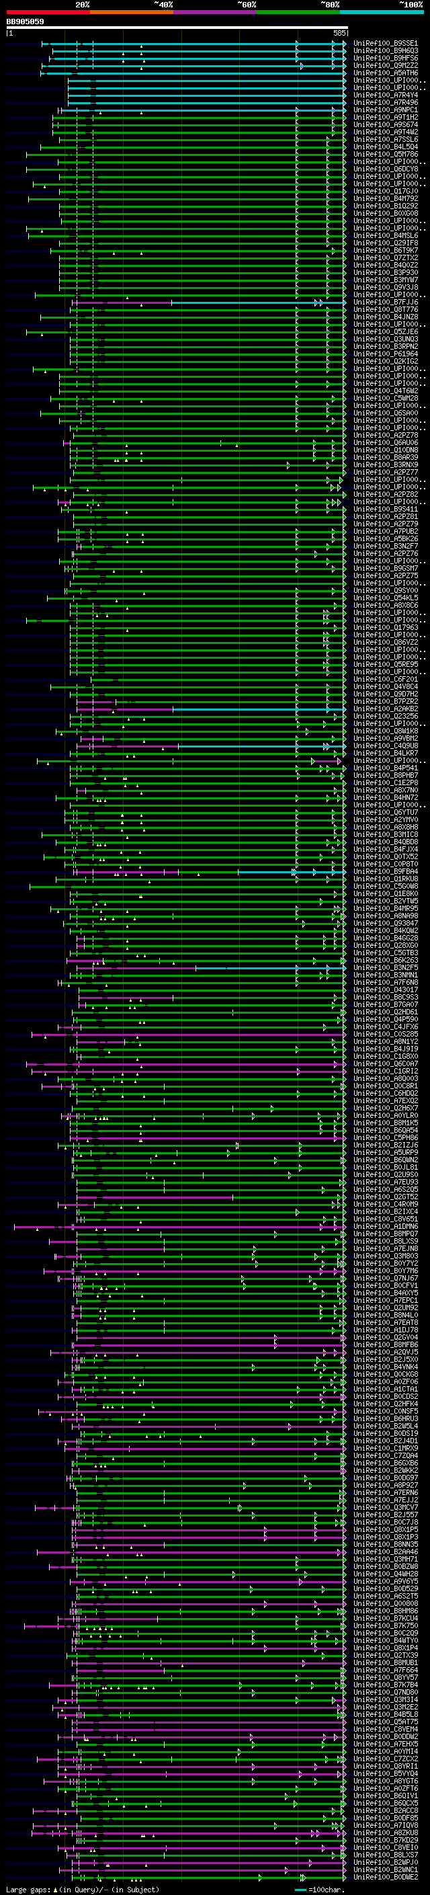Open hit UniRef100_B9HFS6
The image size is (430, 1895).
tap(386, 58)
